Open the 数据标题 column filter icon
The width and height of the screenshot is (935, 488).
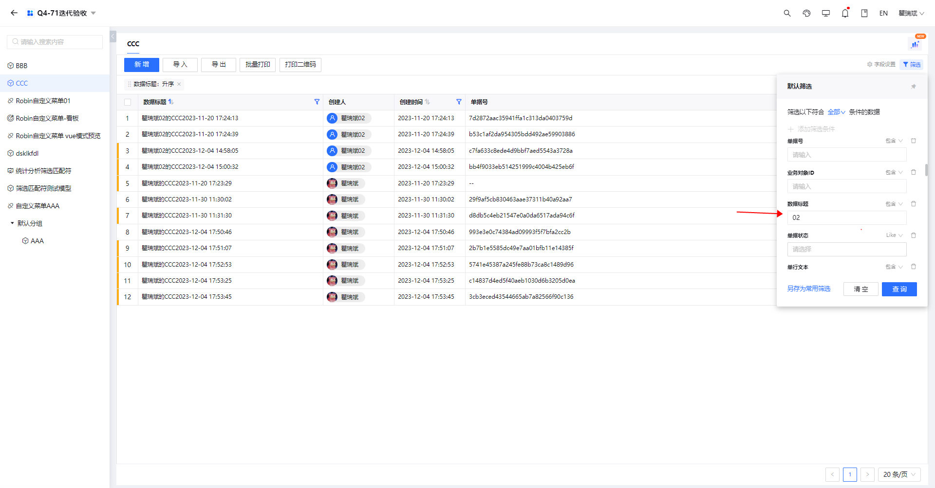tap(317, 102)
